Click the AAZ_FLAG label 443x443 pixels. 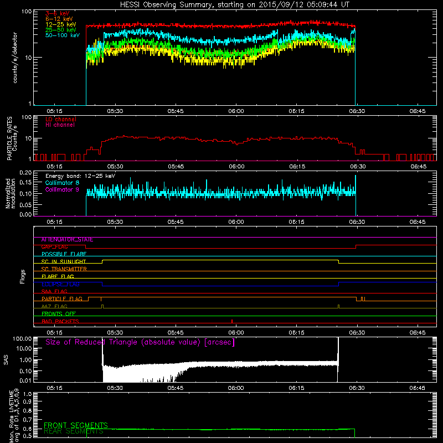pyautogui.click(x=54, y=307)
